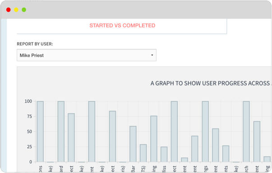
Task: Click the red close window button
Action: pos(8,10)
